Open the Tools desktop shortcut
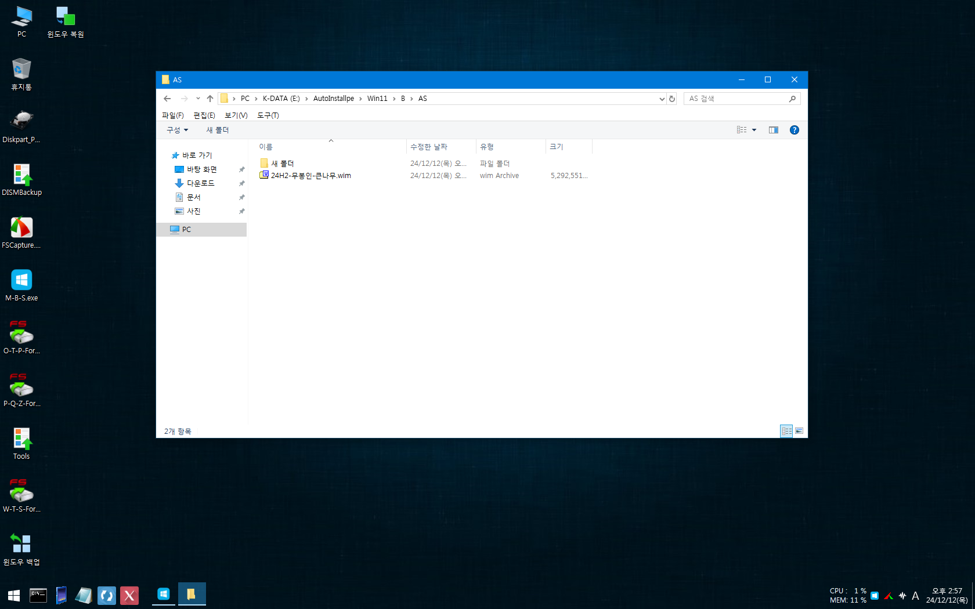Viewport: 975px width, 609px height. point(21,444)
